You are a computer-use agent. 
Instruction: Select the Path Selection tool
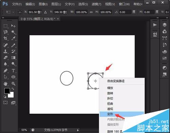point(5,77)
